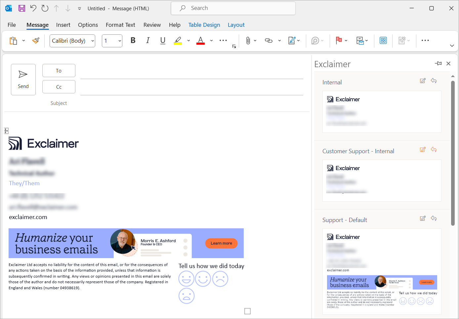Click Learn more in signature banner

pos(221,243)
